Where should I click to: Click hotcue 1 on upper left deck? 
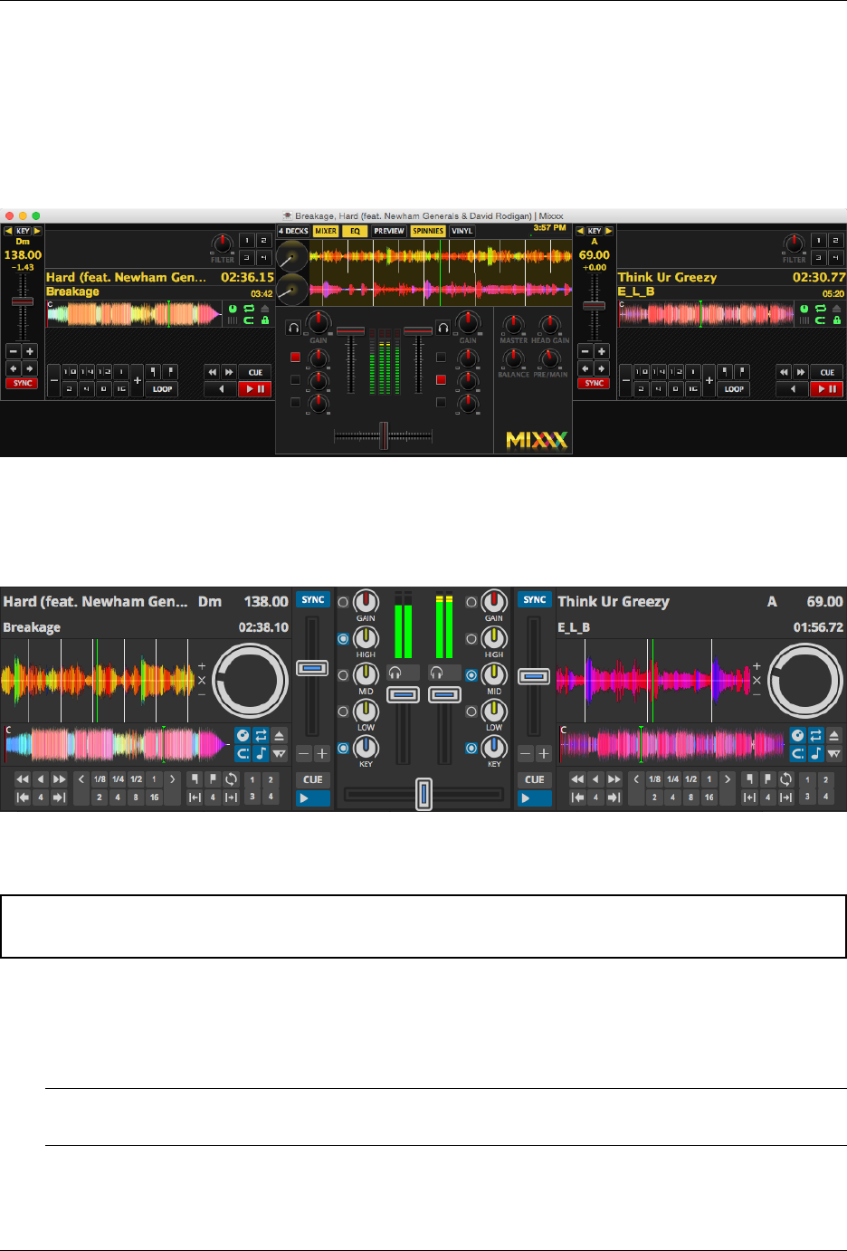(246, 241)
